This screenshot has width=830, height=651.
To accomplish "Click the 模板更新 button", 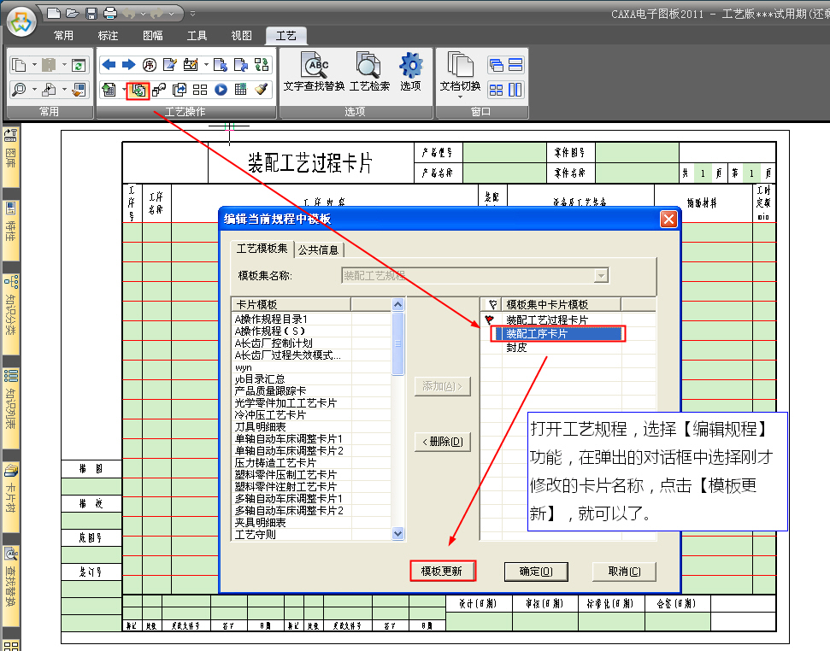I will click(x=442, y=572).
